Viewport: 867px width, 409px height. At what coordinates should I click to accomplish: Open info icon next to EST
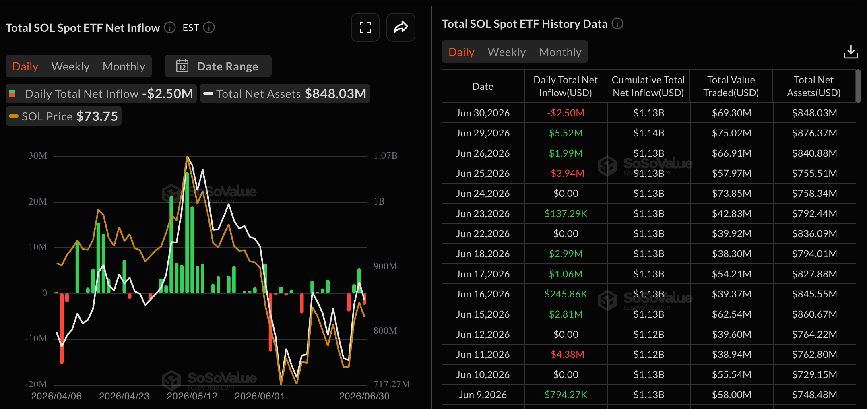(209, 27)
